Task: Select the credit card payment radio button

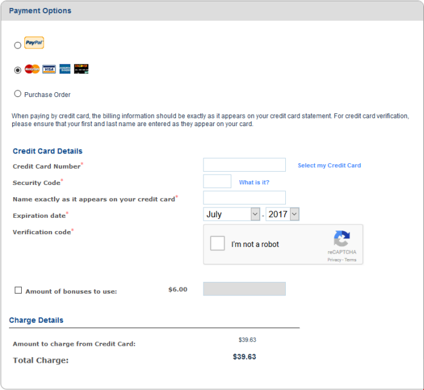Action: click(18, 70)
